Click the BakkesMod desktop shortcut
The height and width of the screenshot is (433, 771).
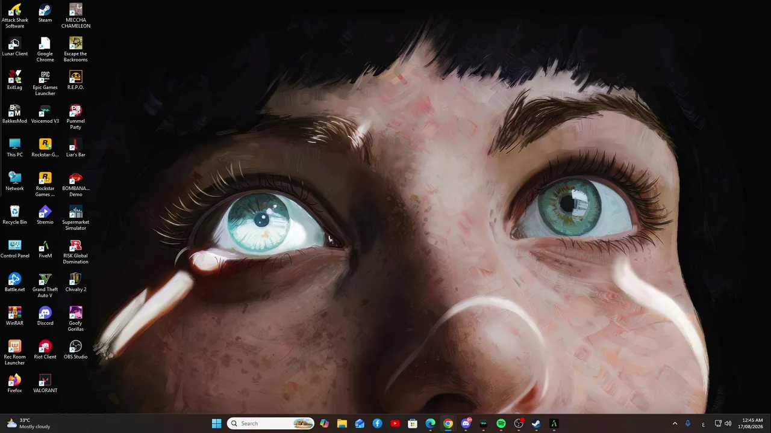point(14,114)
